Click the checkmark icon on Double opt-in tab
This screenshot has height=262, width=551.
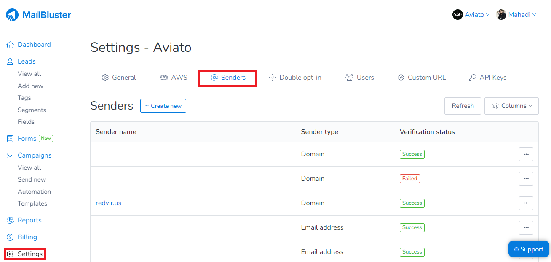[x=273, y=78]
